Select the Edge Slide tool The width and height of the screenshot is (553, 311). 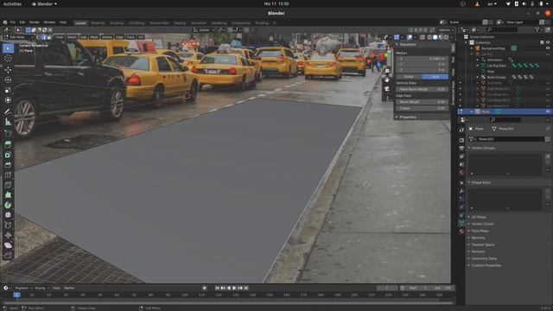[x=8, y=225]
